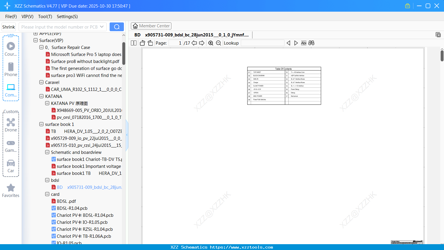
Task: Collapse the sidebar with the handle
Action: [127, 135]
